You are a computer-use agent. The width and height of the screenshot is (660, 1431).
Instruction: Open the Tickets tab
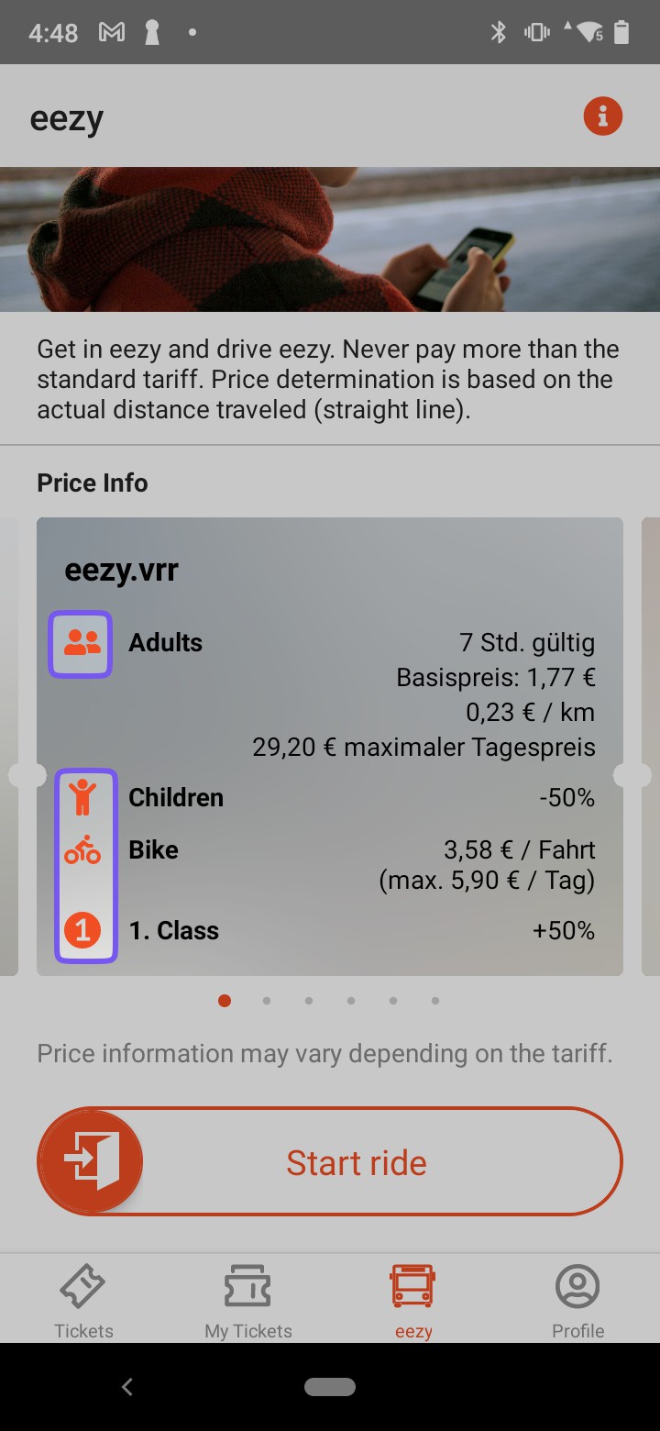coord(83,1301)
